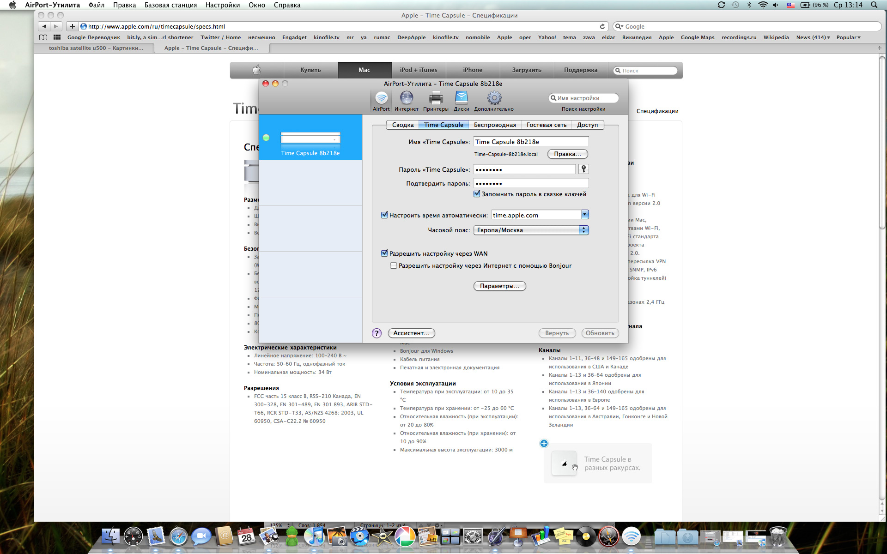This screenshot has height=554, width=887.
Task: Enable Bonjour Internet setup checkbox
Action: tap(394, 265)
